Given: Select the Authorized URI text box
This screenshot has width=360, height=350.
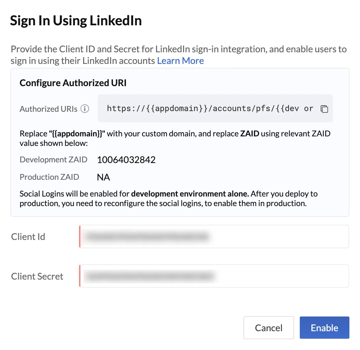Looking at the screenshot, I should [x=215, y=108].
